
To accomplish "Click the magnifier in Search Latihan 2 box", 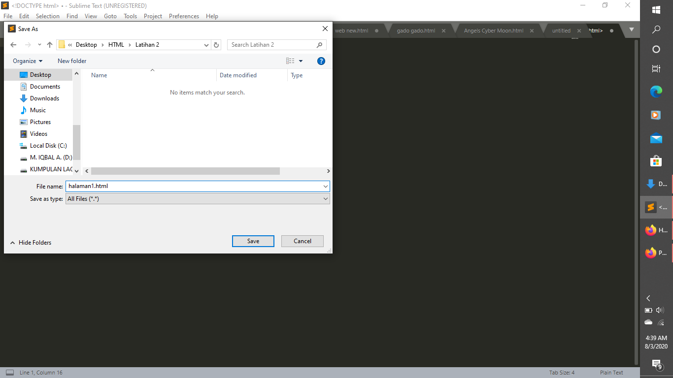I will [x=320, y=45].
